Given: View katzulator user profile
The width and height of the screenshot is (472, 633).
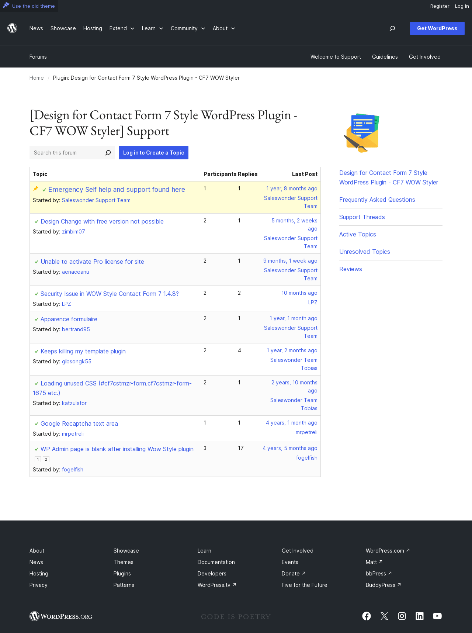Looking at the screenshot, I should point(74,403).
